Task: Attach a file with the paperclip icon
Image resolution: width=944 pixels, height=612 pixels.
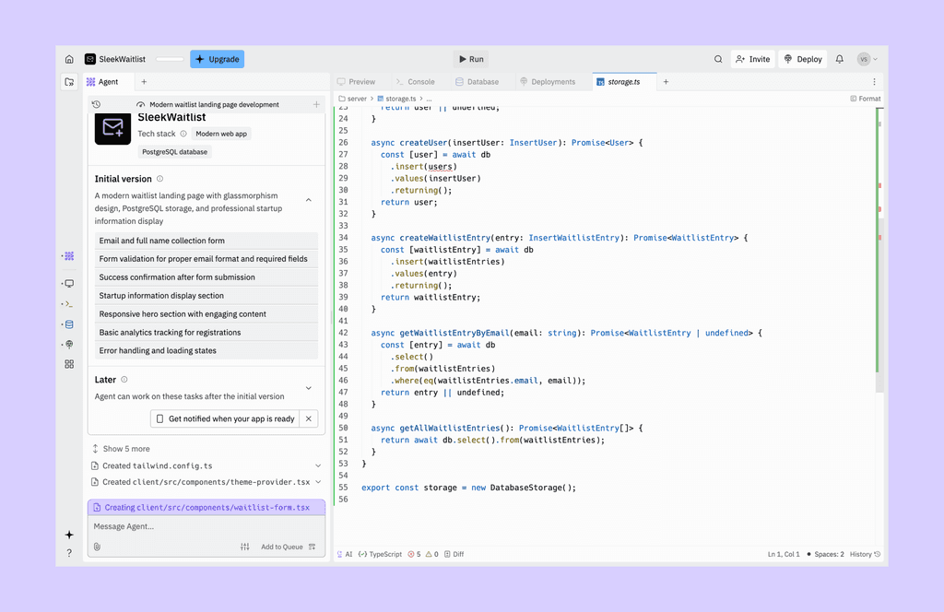Action: click(95, 546)
